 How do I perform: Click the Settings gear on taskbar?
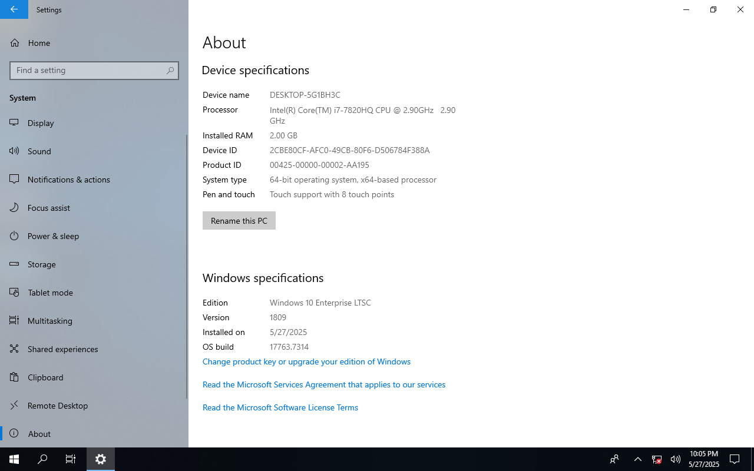click(x=101, y=459)
